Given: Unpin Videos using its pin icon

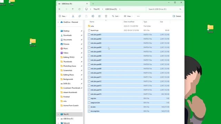Looking at the screenshot, I should 81,53.
